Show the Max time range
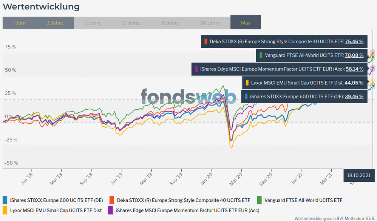 click(246, 23)
